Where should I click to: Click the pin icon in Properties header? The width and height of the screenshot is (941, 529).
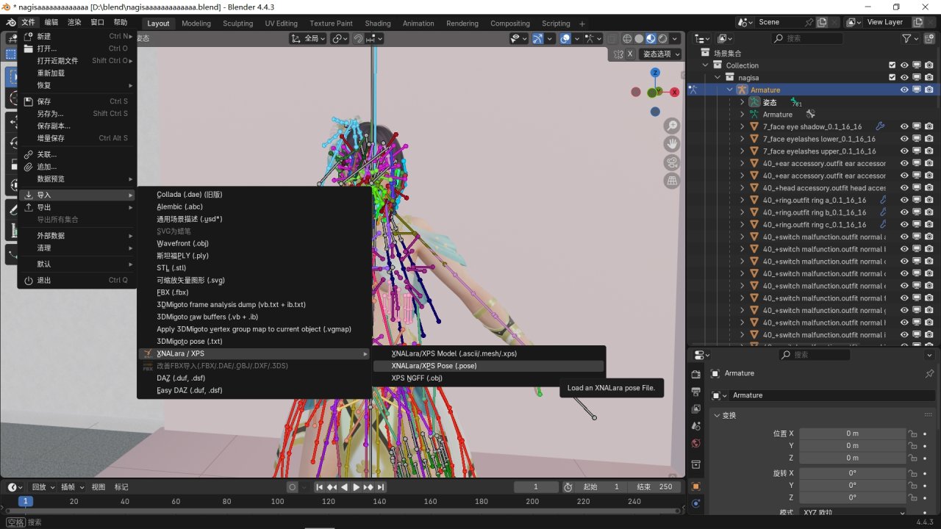[929, 373]
